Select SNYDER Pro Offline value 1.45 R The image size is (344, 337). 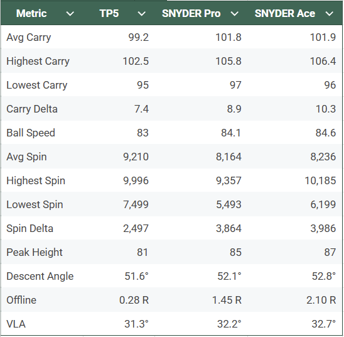tap(227, 300)
